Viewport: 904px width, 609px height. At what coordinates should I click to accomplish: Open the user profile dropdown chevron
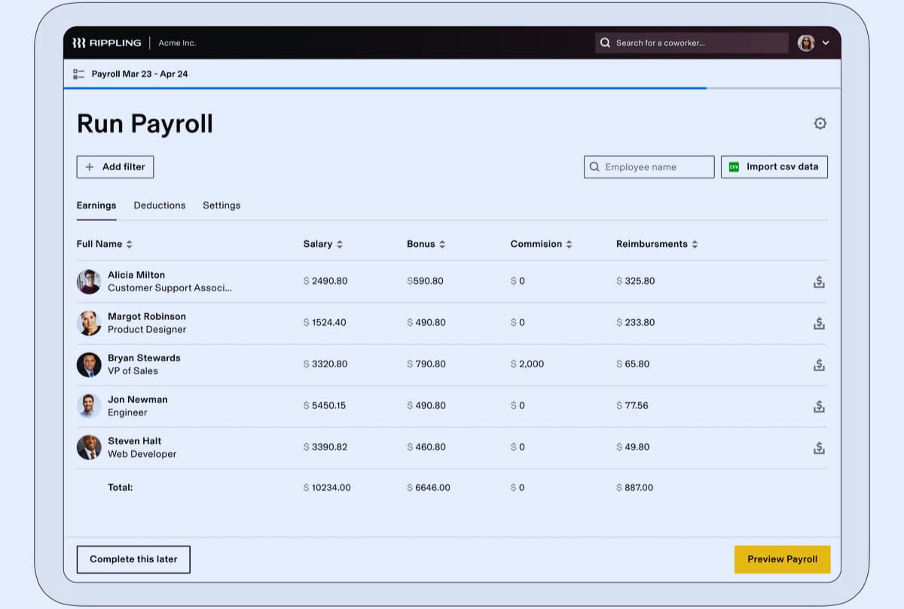[x=826, y=43]
